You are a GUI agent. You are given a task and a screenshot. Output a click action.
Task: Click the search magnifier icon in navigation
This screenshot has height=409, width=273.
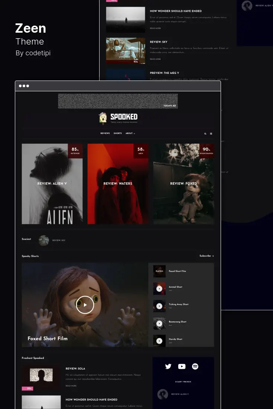point(205,134)
